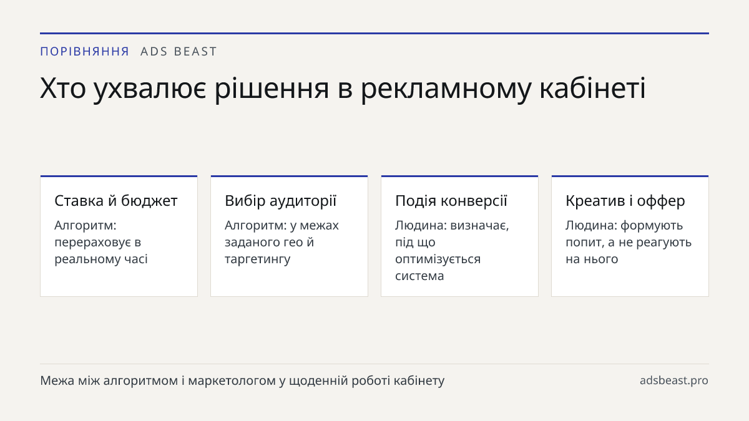Screen dimensions: 749x421
Task: Select the 'Ставка й бюджет' card title
Action: (x=116, y=201)
